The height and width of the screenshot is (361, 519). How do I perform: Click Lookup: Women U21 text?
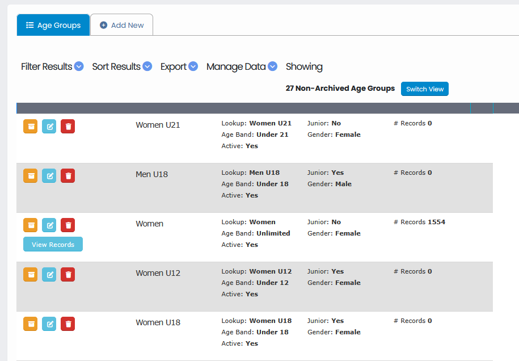click(256, 123)
